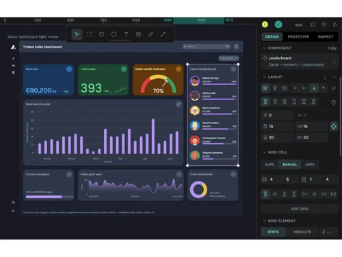Switch to the INSPECT tab
This screenshot has width=342, height=257.
coord(326,37)
